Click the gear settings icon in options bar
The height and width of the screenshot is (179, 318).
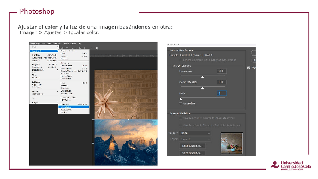[97, 48]
